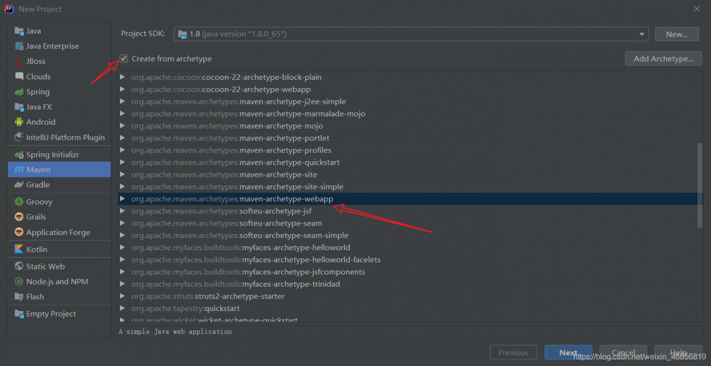Image resolution: width=711 pixels, height=366 pixels.
Task: Click the IntelliJ logo in title bar
Action: pos(9,9)
